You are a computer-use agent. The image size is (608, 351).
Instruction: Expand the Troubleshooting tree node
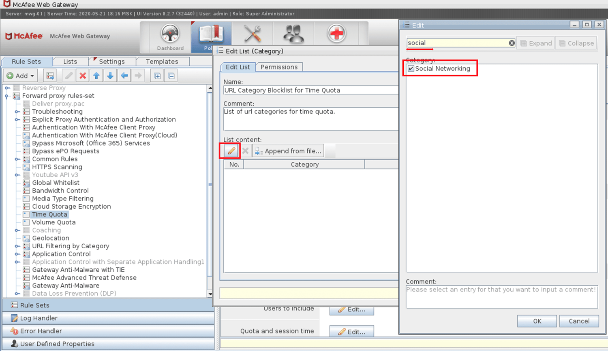click(x=17, y=112)
